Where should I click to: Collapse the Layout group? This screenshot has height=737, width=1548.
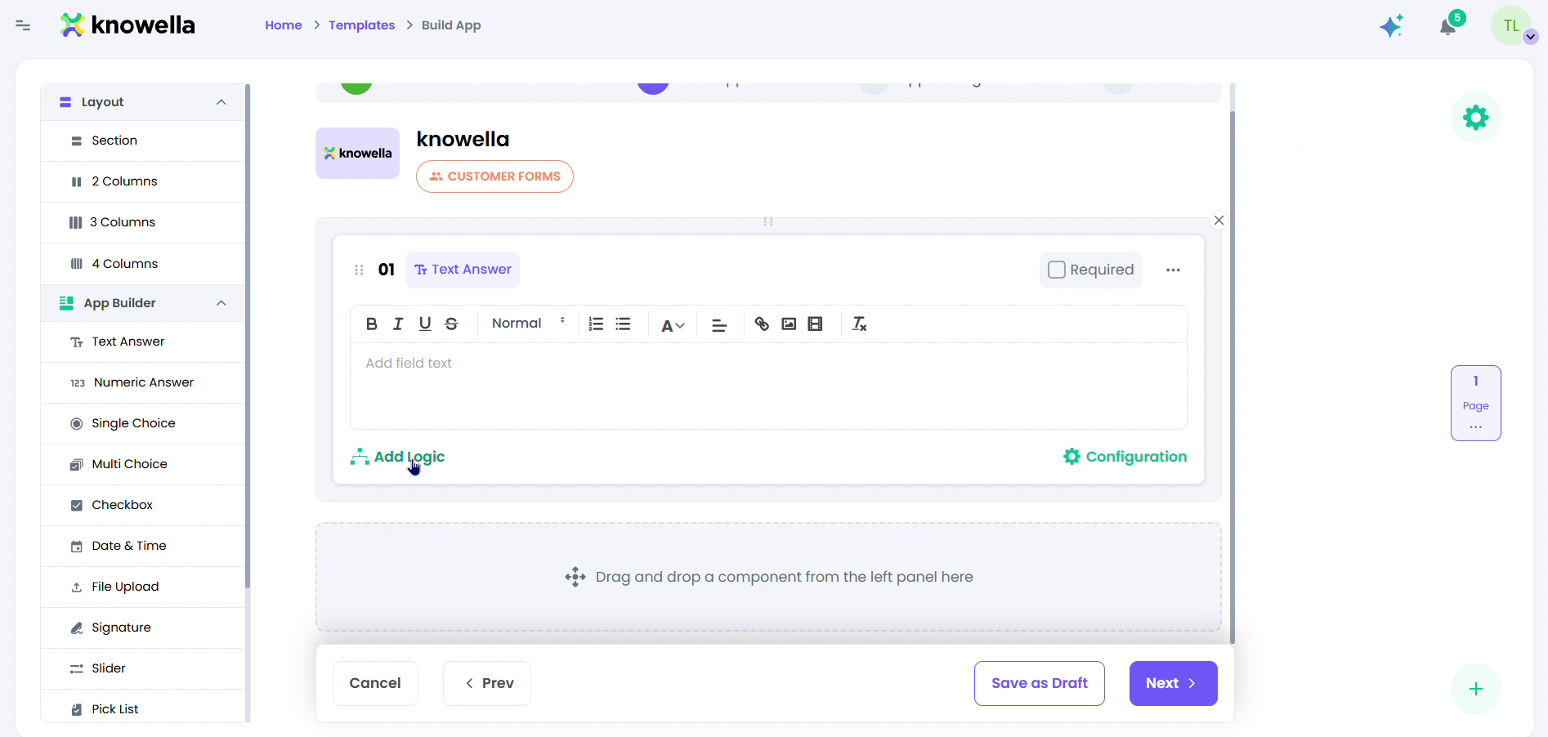click(221, 102)
